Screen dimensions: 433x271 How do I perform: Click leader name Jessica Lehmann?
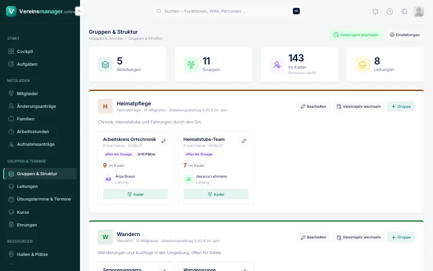pos(212,176)
